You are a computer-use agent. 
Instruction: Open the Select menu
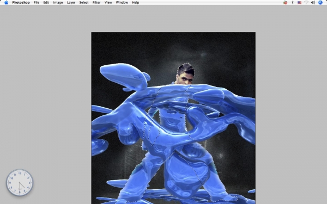pos(84,3)
